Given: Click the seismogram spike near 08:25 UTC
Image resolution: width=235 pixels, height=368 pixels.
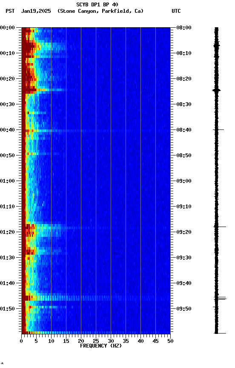Looking at the screenshot, I should point(216,90).
